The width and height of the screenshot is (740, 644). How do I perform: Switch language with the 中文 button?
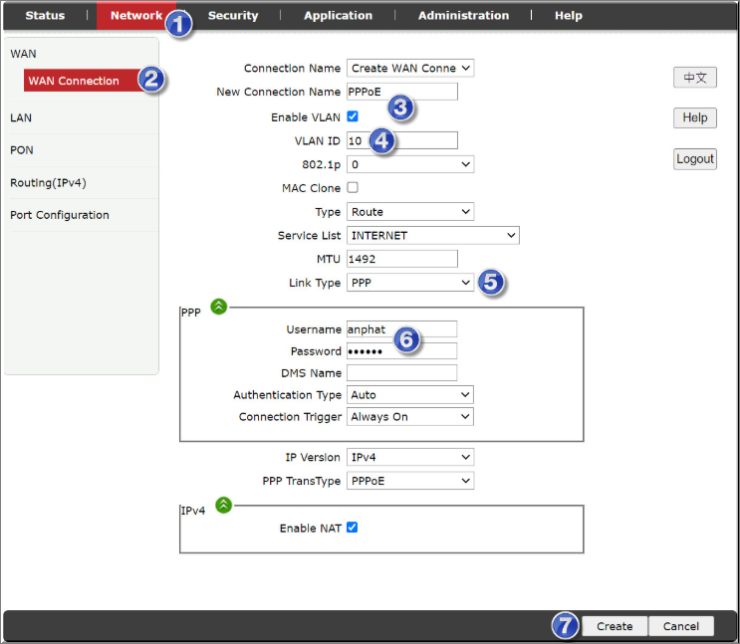tap(694, 78)
